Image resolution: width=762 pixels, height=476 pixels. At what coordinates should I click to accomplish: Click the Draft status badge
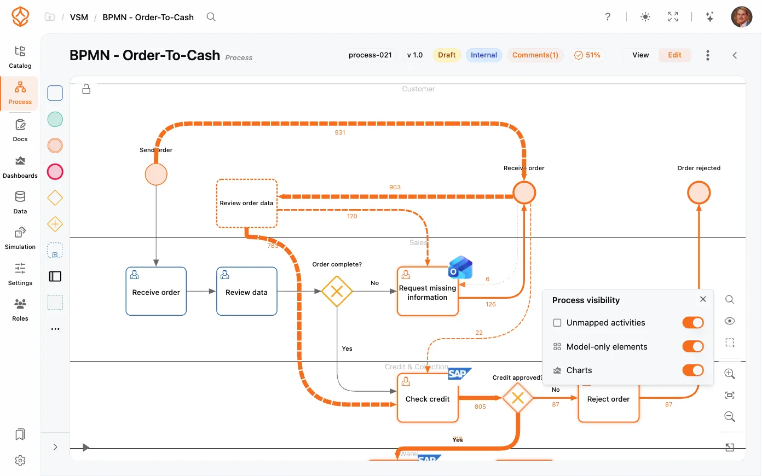coord(447,55)
